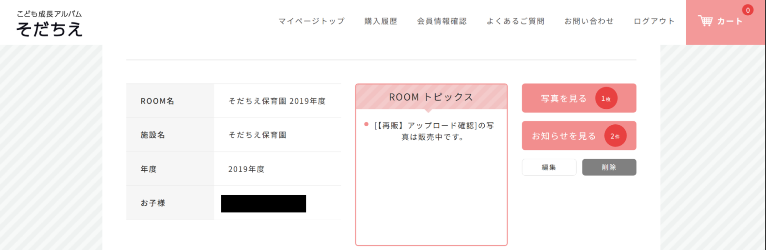
Task: Click the ログアウト link
Action: point(654,21)
